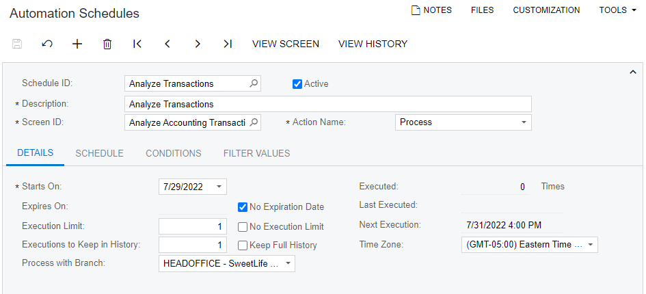
Task: Open the Action Name dropdown
Action: click(524, 122)
